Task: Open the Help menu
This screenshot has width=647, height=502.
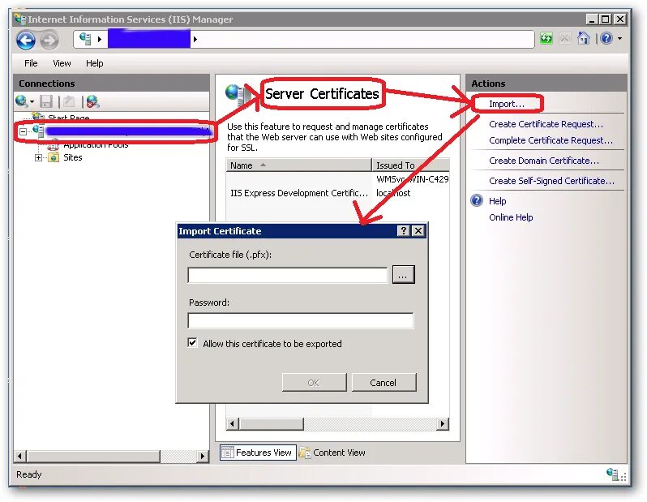Action: pos(95,63)
